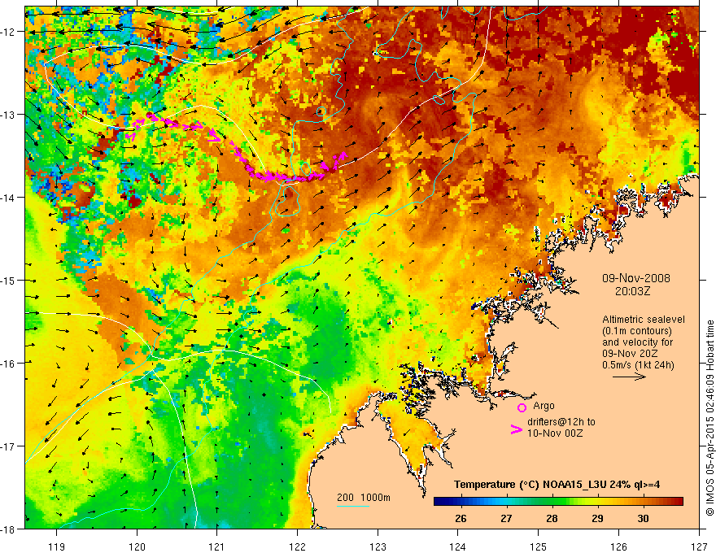The width and height of the screenshot is (716, 553).
Task: Click the '200 1000m' depth label
Action: click(364, 498)
